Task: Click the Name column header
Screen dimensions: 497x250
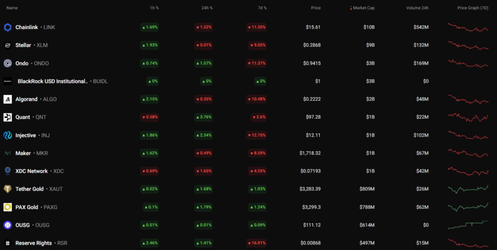Action: pyautogui.click(x=12, y=8)
